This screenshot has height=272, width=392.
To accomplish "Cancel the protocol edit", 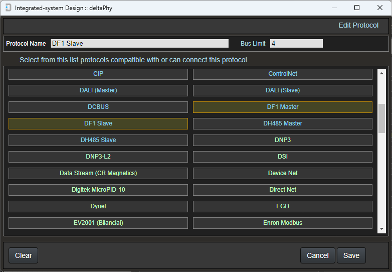I will [x=317, y=255].
